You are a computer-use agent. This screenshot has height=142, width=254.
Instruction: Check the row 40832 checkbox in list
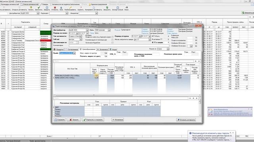pyautogui.click(x=8, y=36)
